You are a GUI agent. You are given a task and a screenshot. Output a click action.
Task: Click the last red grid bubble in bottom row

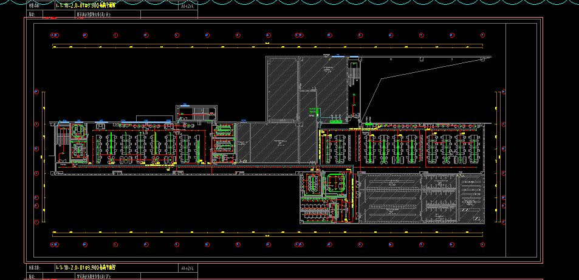pyautogui.click(x=480, y=244)
